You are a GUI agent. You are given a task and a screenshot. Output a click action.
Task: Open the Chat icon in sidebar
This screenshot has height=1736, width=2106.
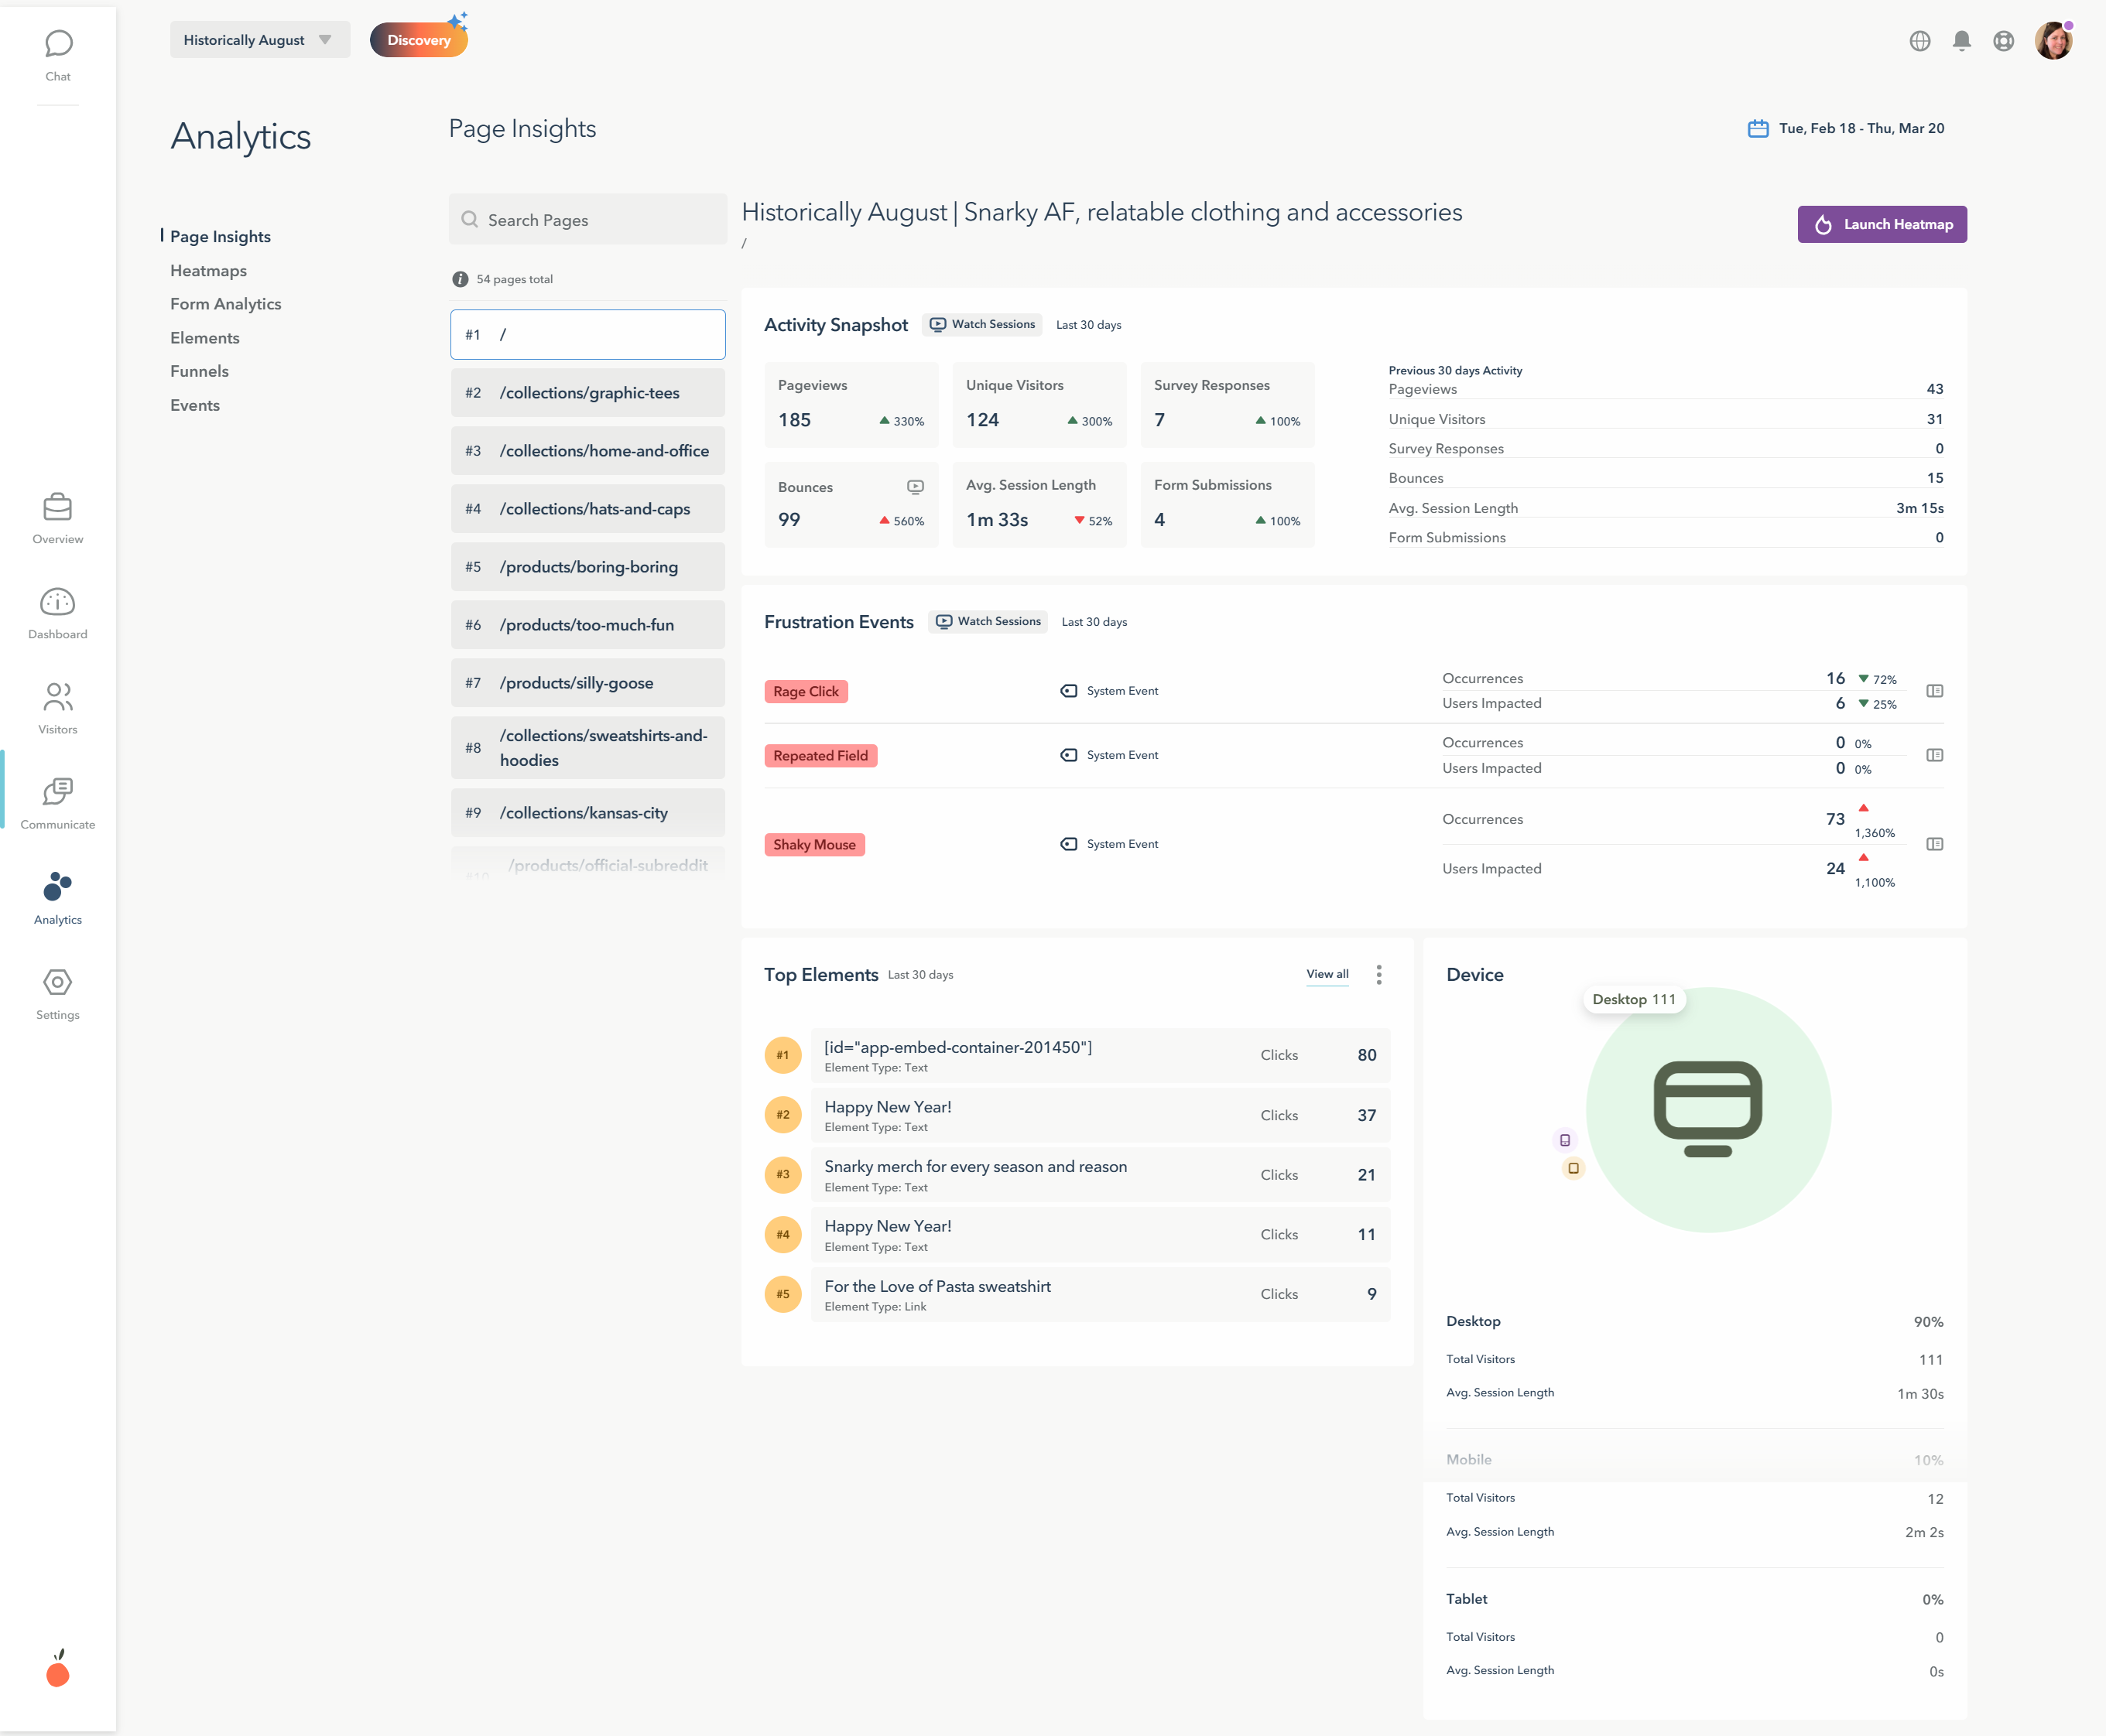click(x=58, y=44)
